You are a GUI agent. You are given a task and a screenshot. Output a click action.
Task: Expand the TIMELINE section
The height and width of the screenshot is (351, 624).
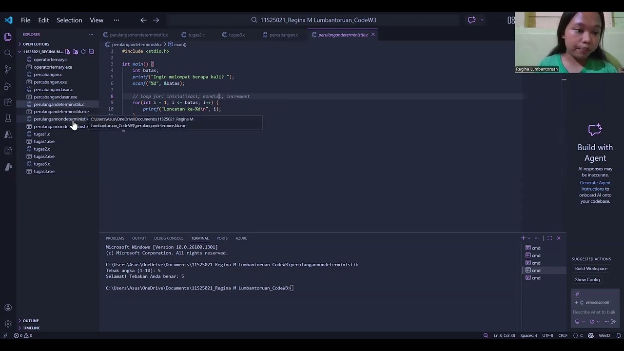point(31,328)
